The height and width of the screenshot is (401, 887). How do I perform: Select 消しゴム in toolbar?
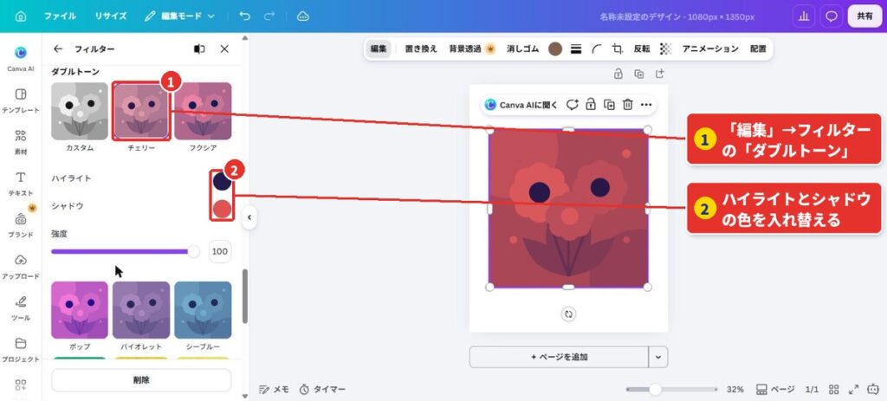click(x=522, y=49)
